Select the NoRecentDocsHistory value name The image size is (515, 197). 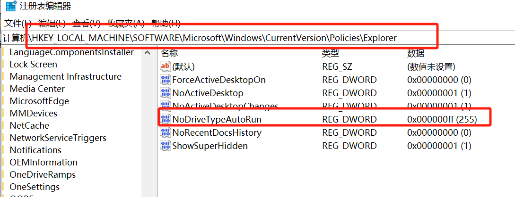point(217,132)
